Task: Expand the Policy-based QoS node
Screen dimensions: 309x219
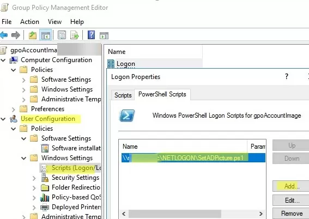Action: (34, 198)
